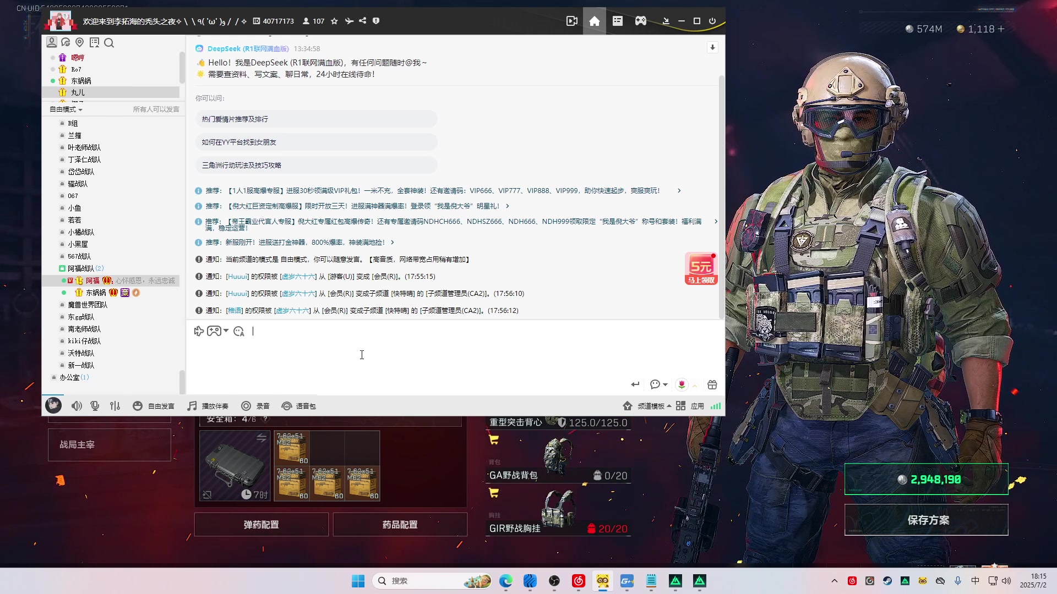Search channel with the magnifier icon

point(109,43)
